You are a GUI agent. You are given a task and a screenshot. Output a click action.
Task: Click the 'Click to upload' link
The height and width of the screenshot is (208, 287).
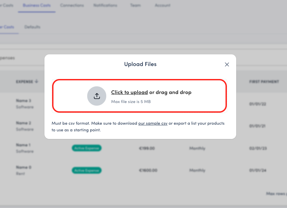pyautogui.click(x=129, y=92)
